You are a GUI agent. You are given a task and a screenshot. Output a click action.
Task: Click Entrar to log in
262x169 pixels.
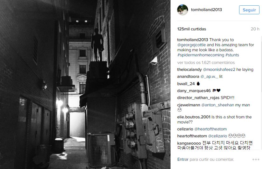[x=183, y=160]
